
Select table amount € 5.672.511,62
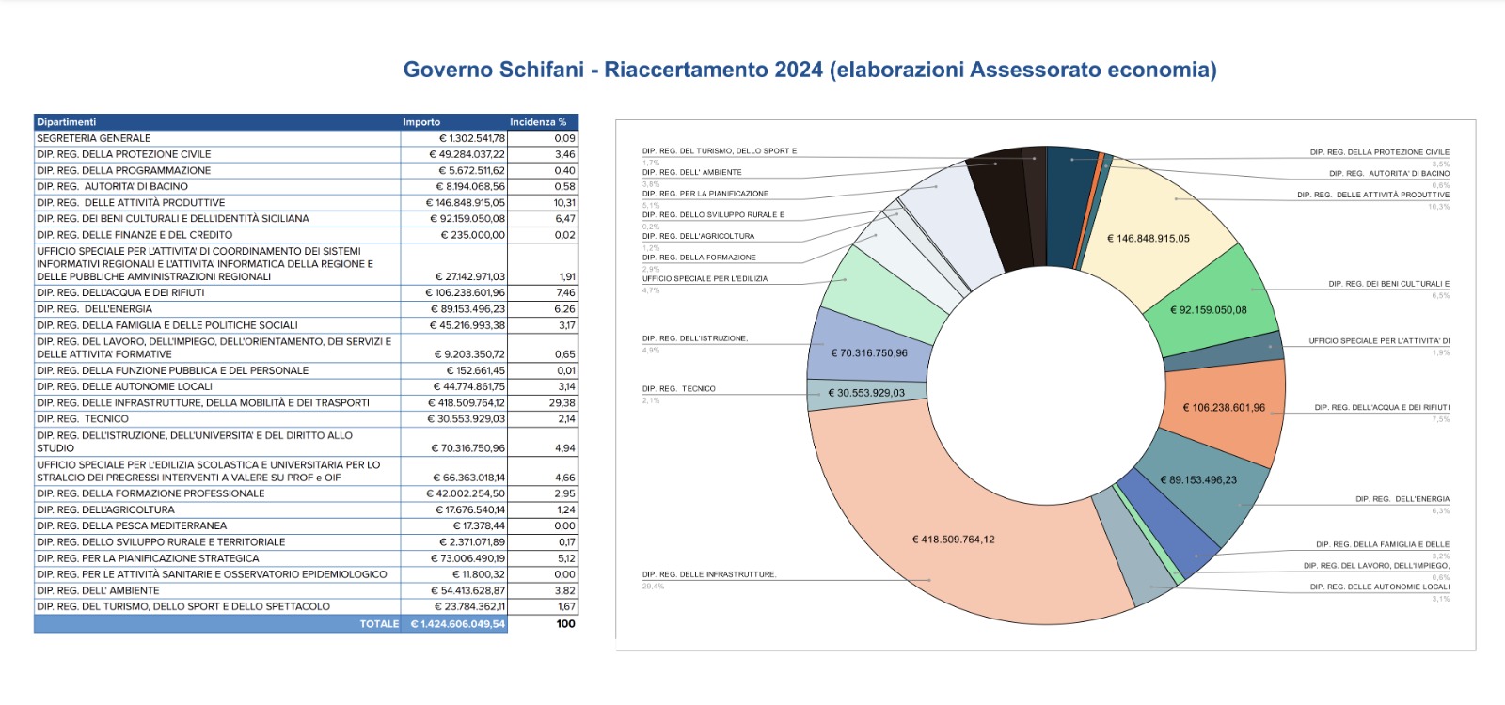pos(471,170)
